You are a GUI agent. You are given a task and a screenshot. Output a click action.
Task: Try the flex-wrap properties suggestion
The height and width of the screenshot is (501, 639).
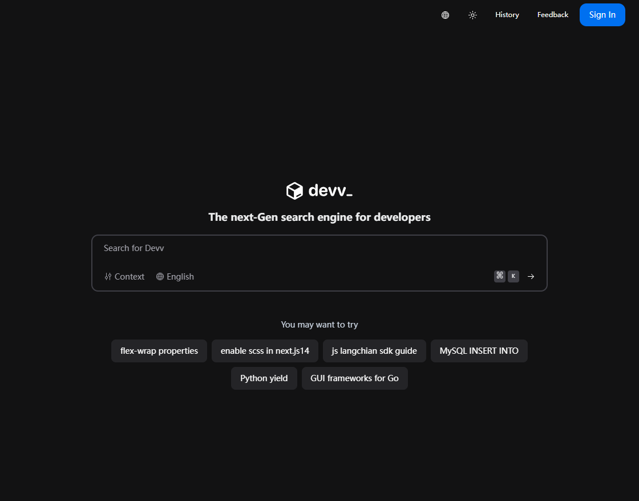point(159,350)
